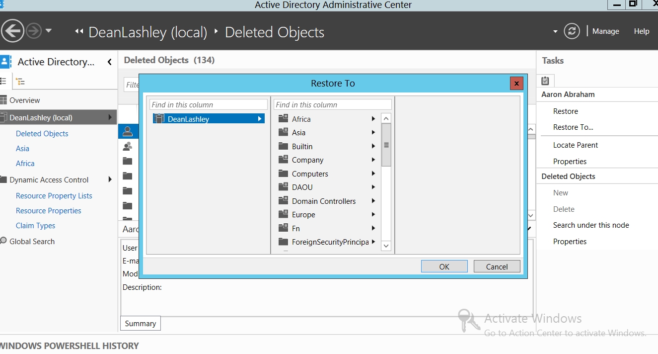Select the DeanLashley domain icon in dialog
658x354 pixels.
click(159, 119)
